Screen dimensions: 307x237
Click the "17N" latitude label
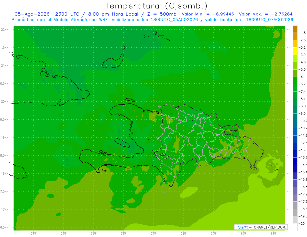click(4, 209)
